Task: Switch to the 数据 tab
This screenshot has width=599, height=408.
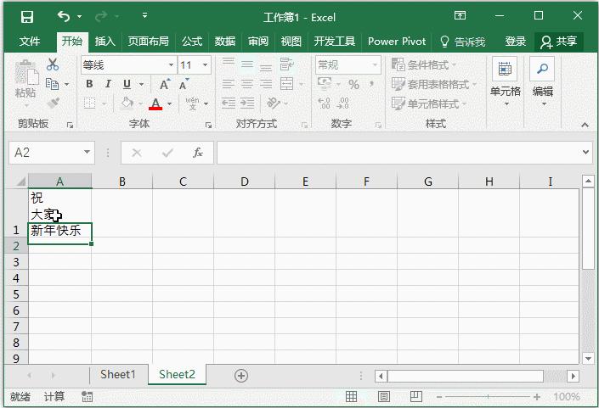Action: click(225, 42)
